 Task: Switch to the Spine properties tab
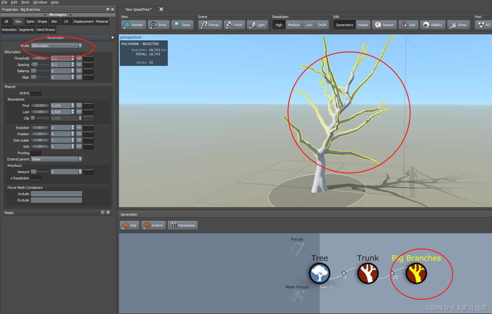pyautogui.click(x=30, y=21)
